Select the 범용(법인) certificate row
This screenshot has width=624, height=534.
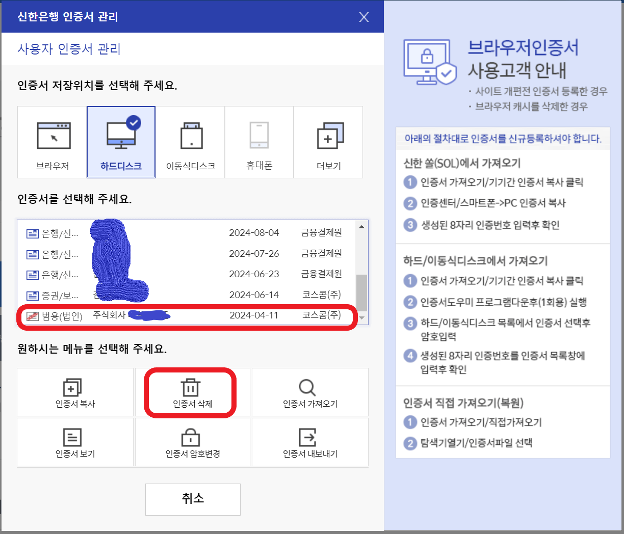187,315
